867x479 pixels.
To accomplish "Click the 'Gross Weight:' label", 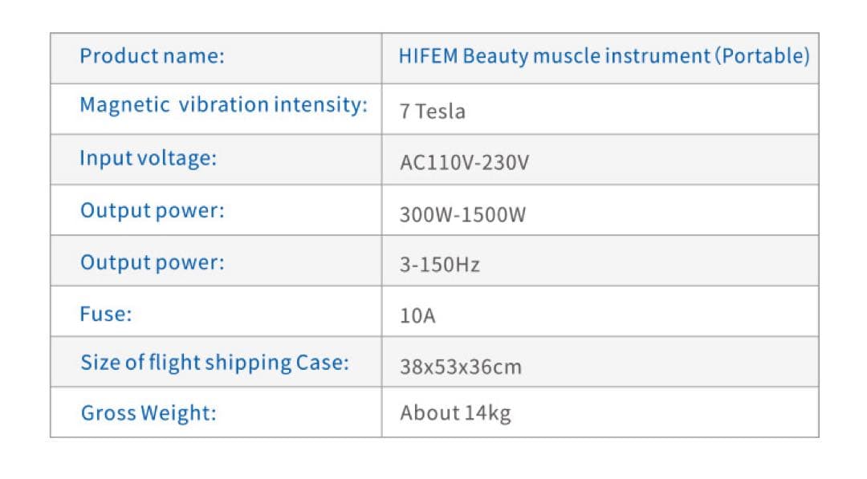I will [x=149, y=413].
